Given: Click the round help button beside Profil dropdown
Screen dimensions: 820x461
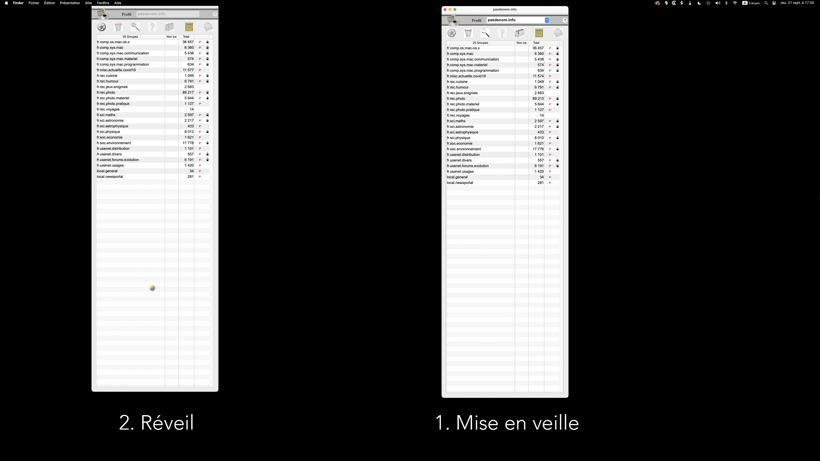Looking at the screenshot, I should pos(565,20).
